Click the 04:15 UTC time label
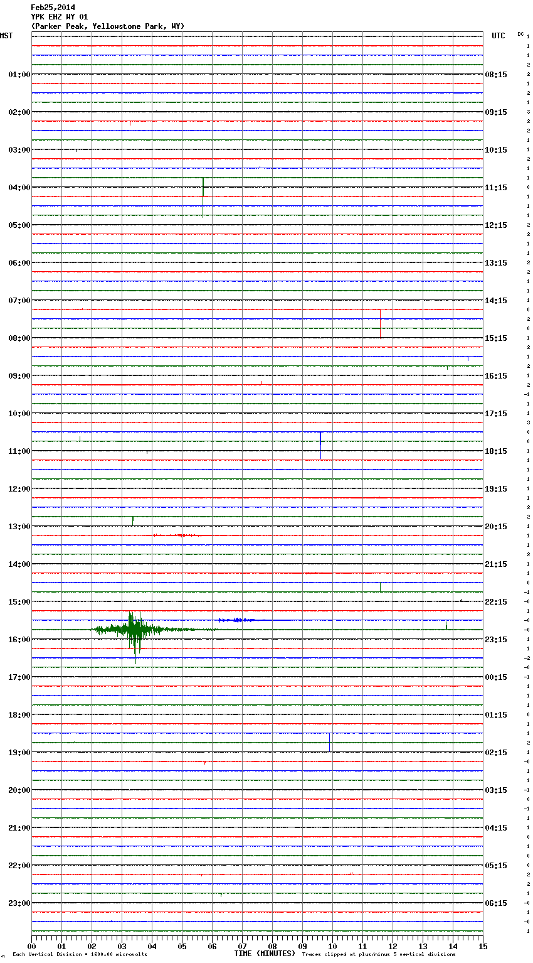The height and width of the screenshot is (963, 533). (496, 828)
